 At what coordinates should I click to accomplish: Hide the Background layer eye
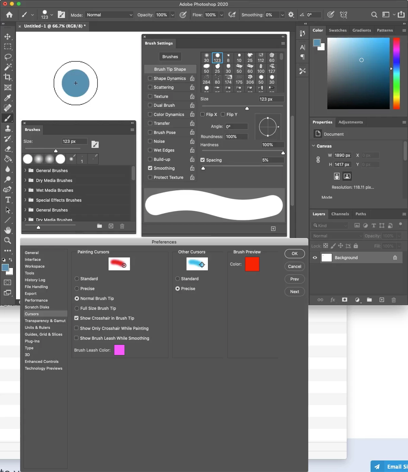pyautogui.click(x=315, y=257)
